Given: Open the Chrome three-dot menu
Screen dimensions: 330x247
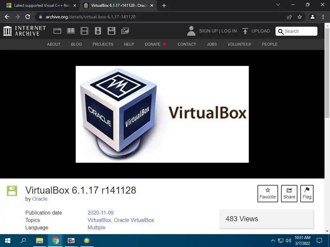Looking at the screenshot, I should click(323, 17).
